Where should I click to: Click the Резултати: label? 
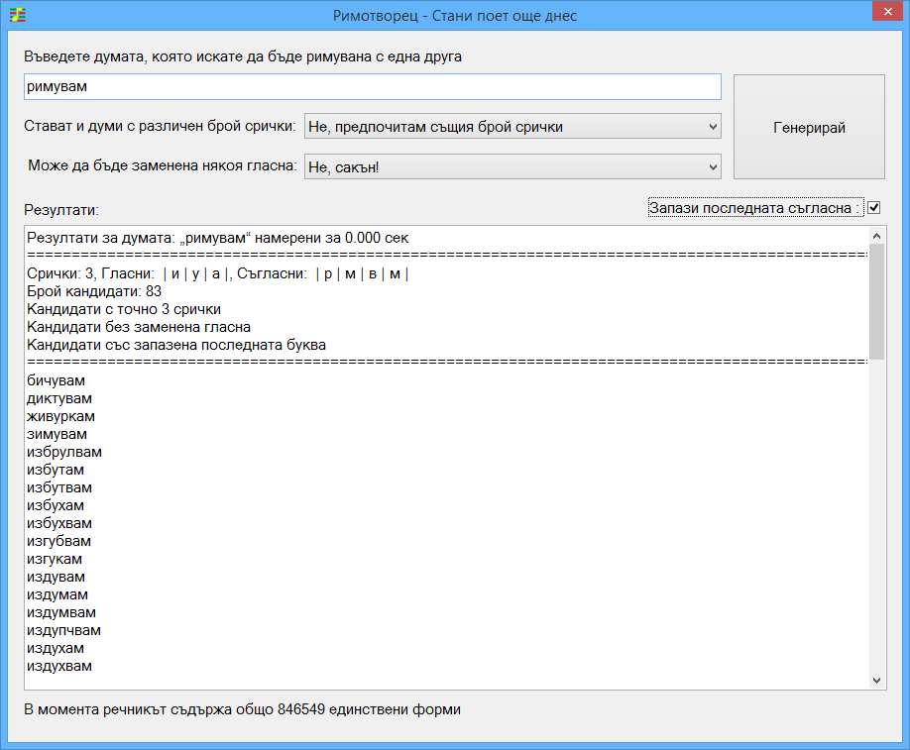[61, 210]
